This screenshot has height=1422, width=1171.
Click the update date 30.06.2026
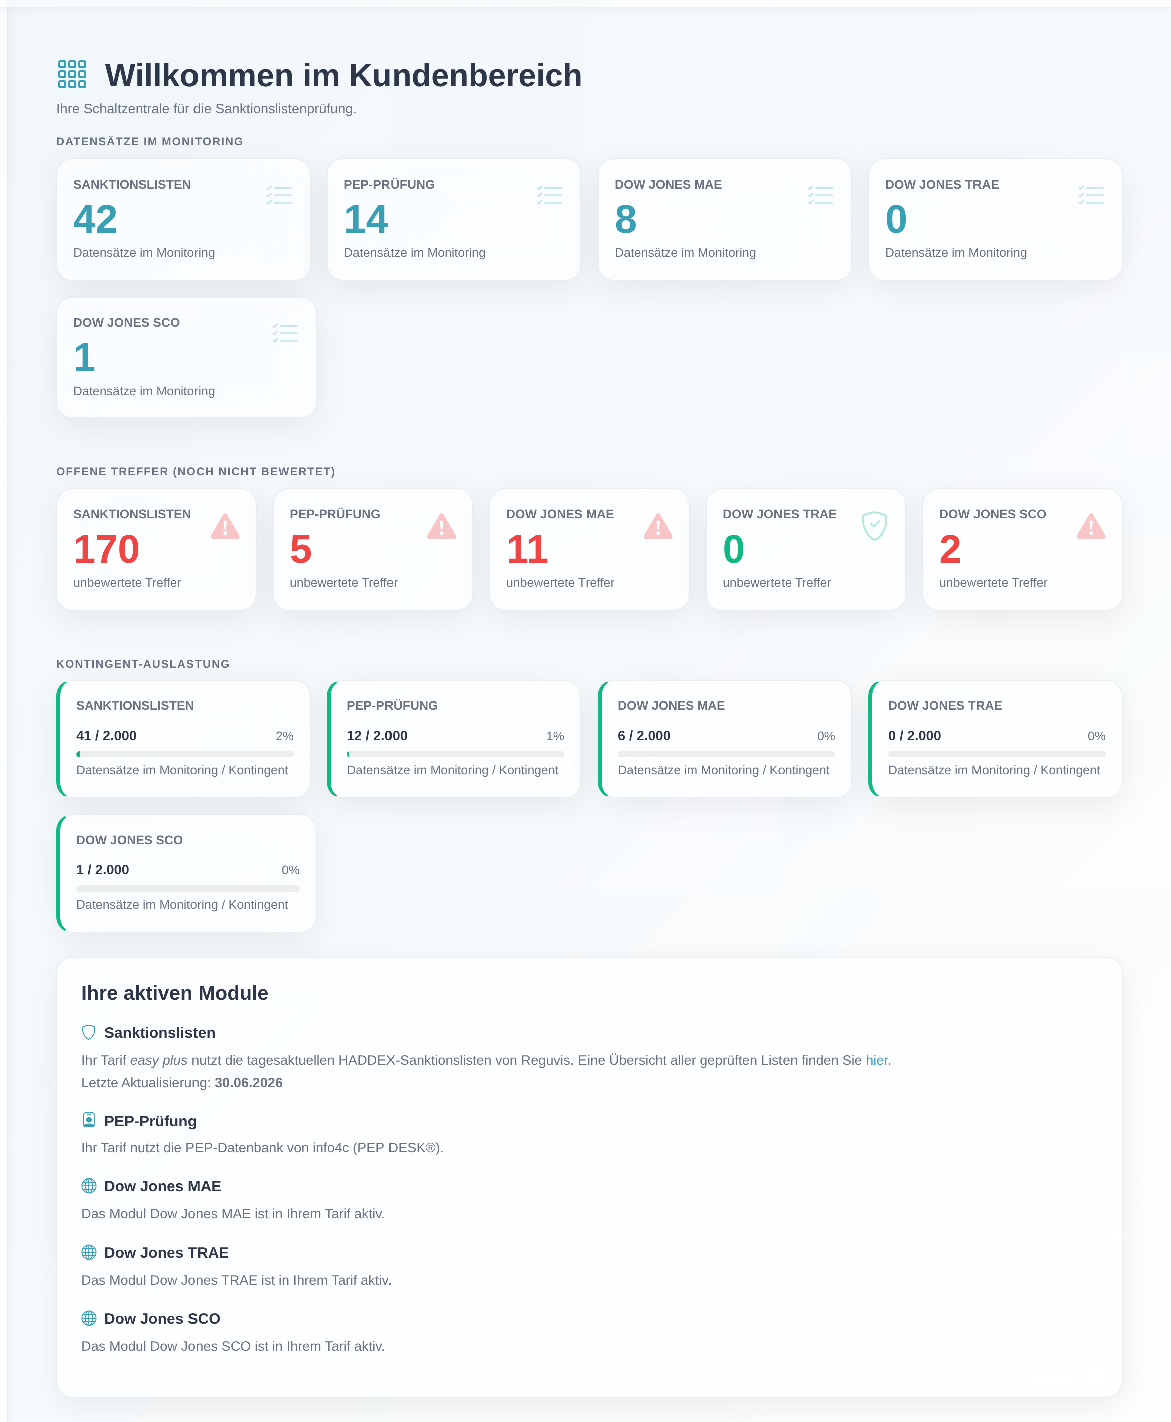tap(248, 1082)
